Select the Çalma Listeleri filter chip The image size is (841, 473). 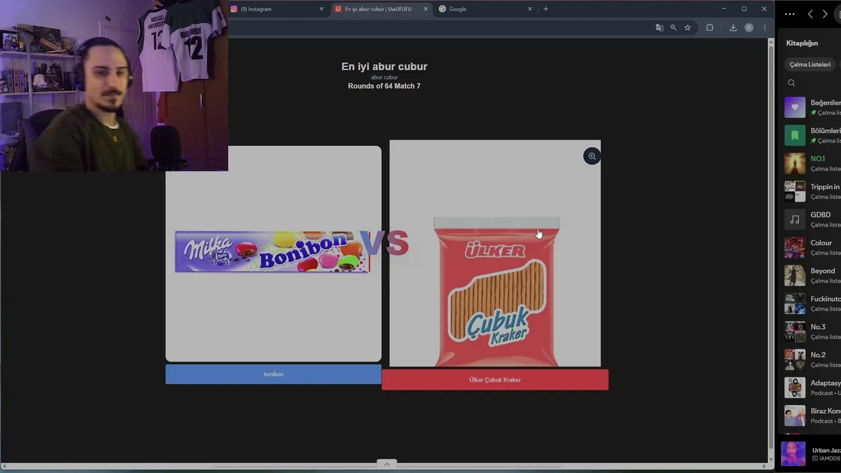810,64
